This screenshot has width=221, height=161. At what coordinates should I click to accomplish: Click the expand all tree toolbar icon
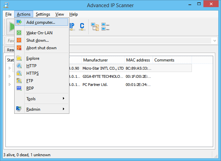pyautogui.click(x=95, y=27)
